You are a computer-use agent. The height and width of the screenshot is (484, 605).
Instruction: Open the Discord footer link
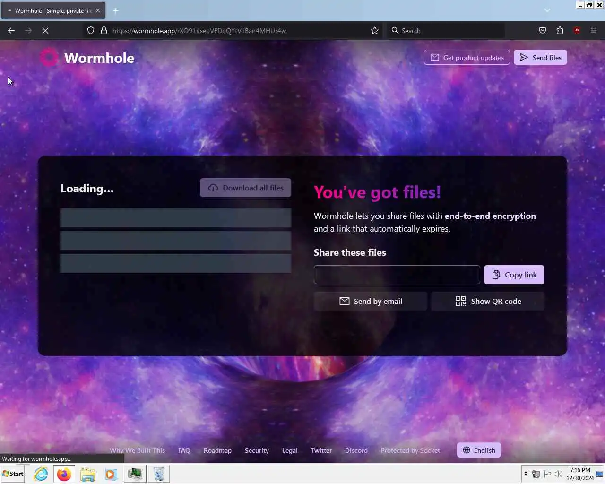356,450
